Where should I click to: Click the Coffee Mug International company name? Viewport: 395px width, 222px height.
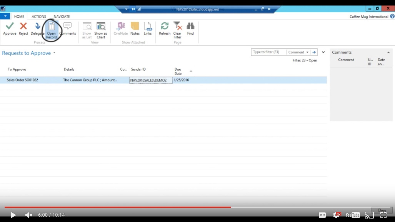point(369,17)
